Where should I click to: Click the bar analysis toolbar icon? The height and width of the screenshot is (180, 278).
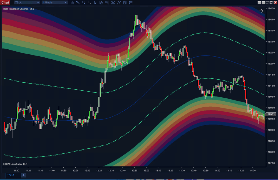tap(113, 2)
